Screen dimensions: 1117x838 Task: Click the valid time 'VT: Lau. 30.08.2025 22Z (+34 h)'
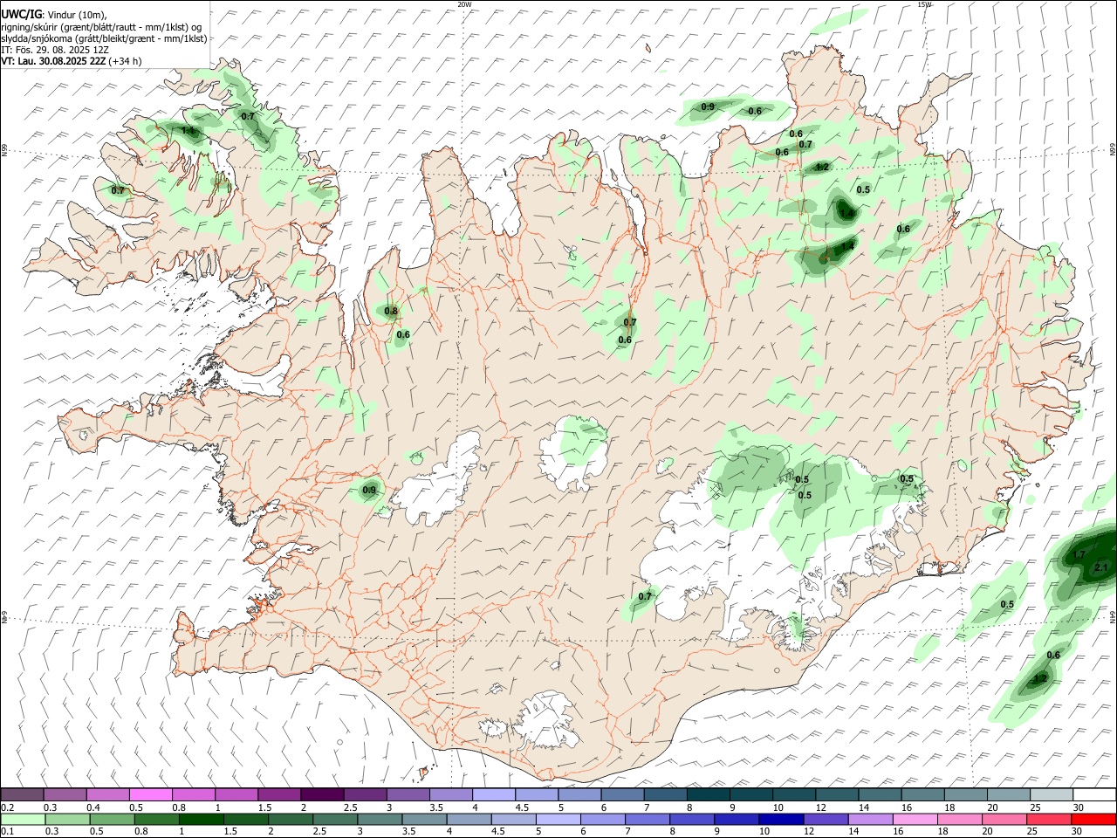tap(71, 61)
